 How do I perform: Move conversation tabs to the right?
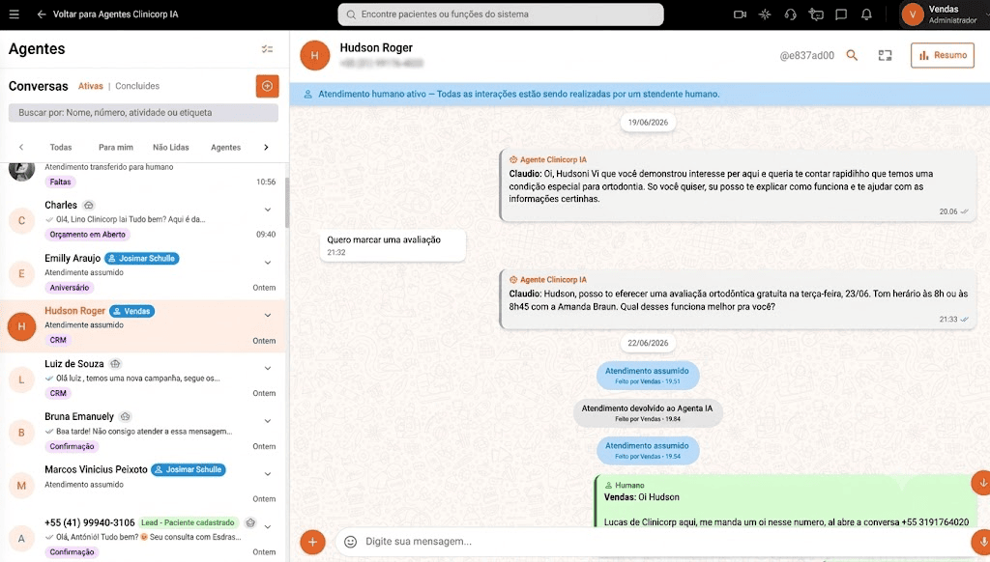[266, 147]
